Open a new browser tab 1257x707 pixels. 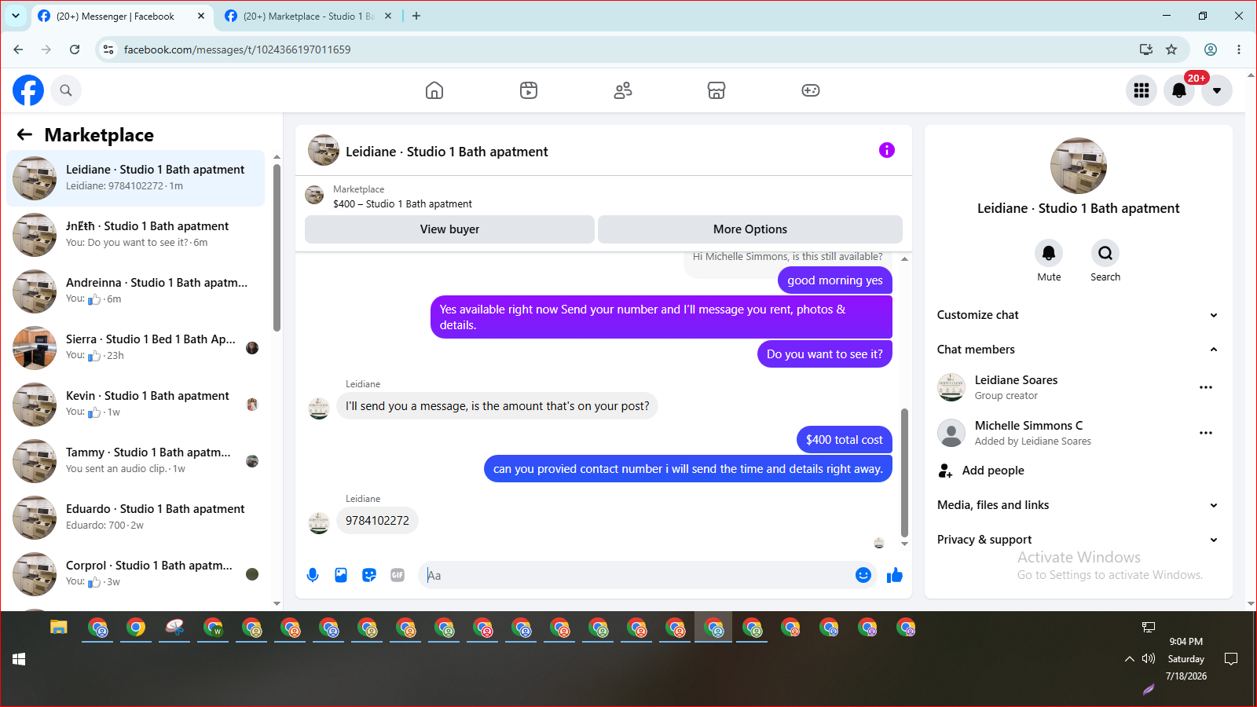416,16
